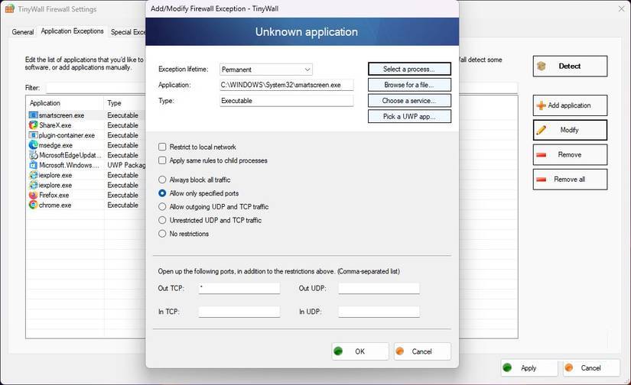Click the Type column header

point(125,103)
